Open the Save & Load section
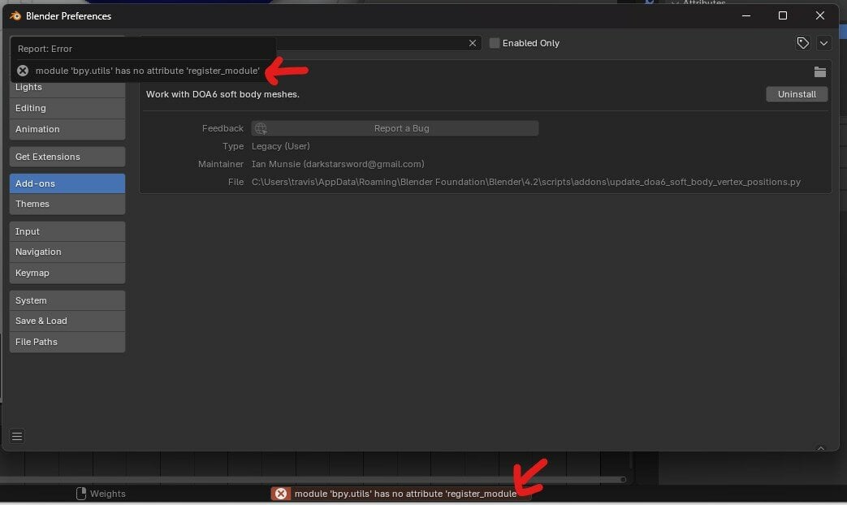847x505 pixels. click(67, 321)
